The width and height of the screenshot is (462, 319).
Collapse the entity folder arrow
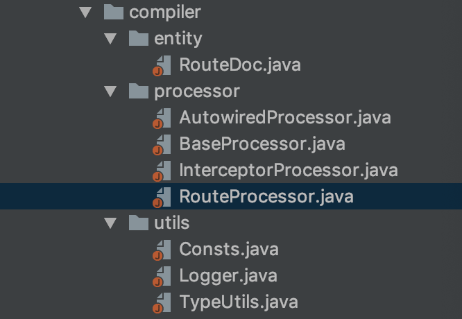coord(110,39)
